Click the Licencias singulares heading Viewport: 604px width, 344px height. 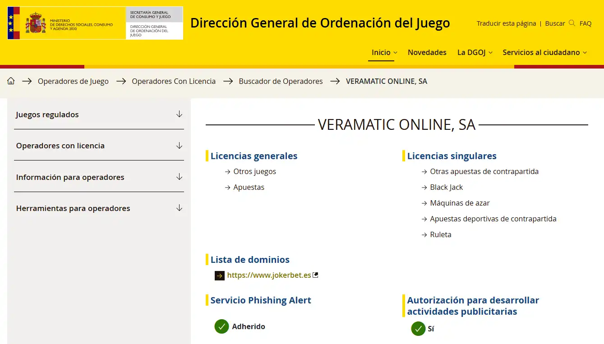coord(452,156)
